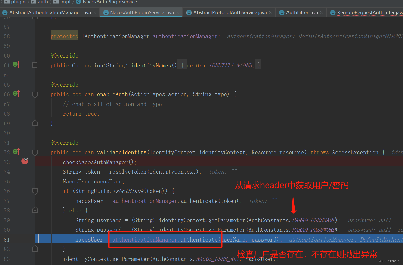
Task: Click 'return true;' statement on line 68
Action: pyautogui.click(x=81, y=114)
